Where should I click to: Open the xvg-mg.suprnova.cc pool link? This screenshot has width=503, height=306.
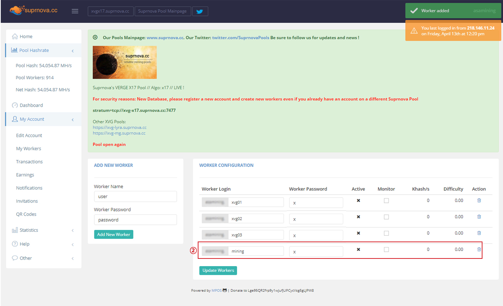[x=119, y=133]
